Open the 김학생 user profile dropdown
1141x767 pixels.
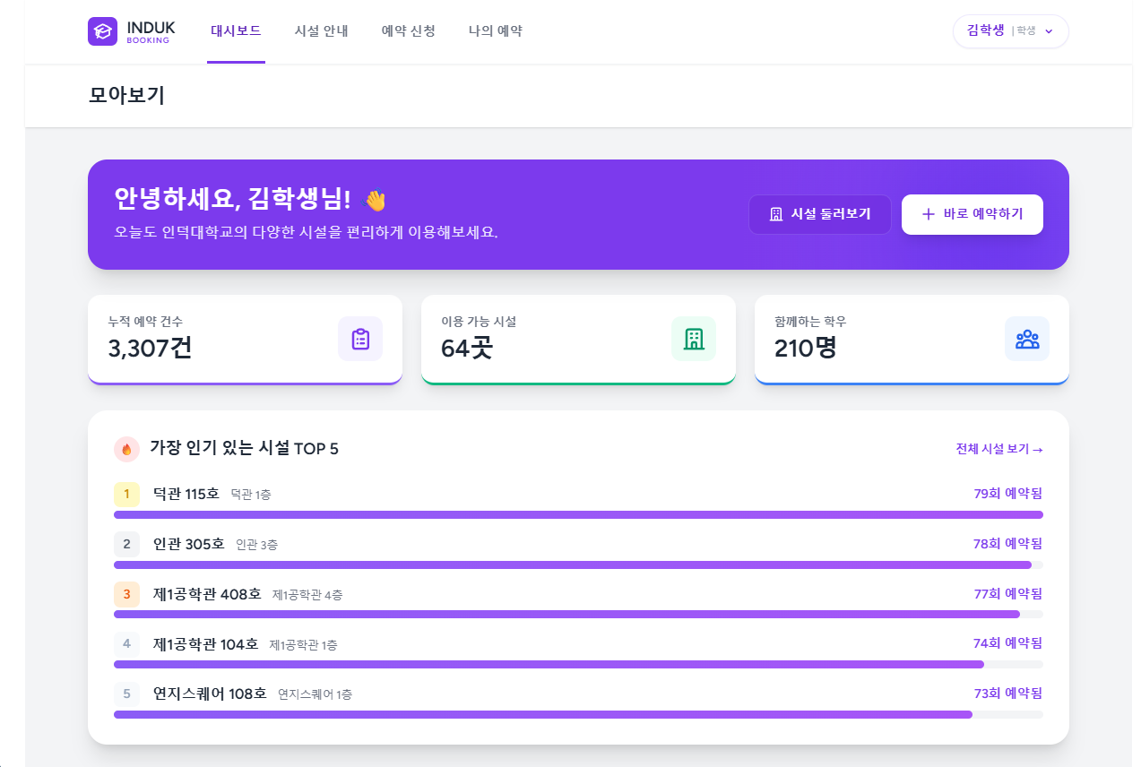[1010, 31]
